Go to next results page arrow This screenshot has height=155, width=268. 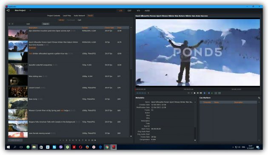(x=95, y=140)
